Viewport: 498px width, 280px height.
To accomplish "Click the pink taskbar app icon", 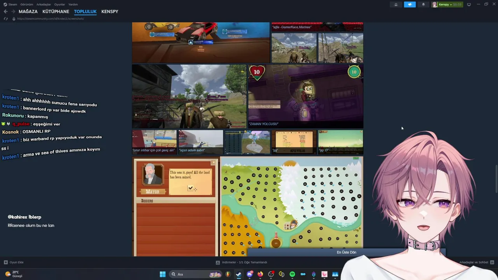I will tap(324, 274).
